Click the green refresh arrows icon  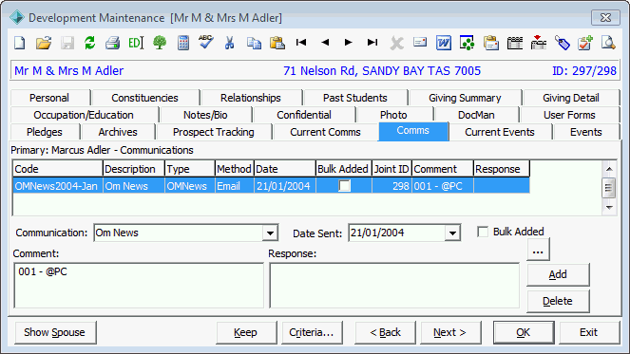89,43
